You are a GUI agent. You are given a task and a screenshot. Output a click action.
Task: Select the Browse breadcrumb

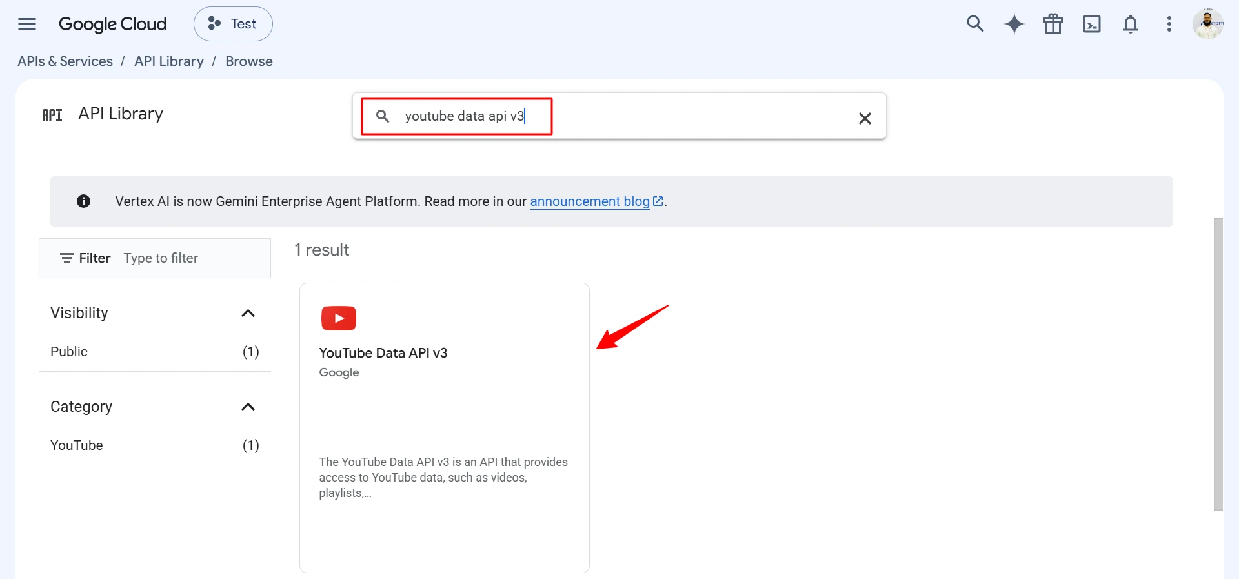[249, 61]
